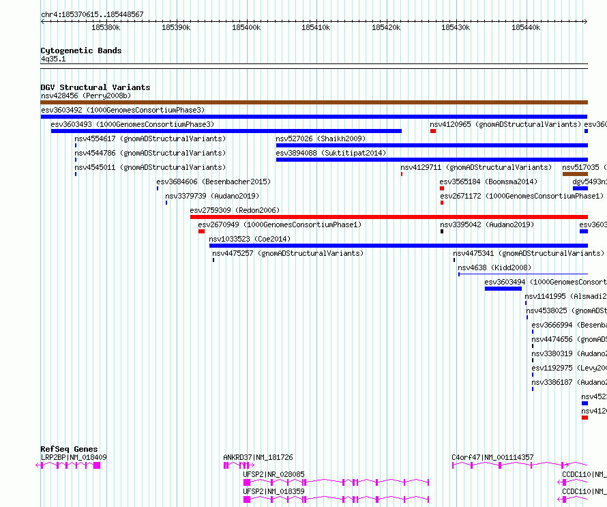Click the 185440k ruler tick label
This screenshot has height=507, width=607.
526,27
